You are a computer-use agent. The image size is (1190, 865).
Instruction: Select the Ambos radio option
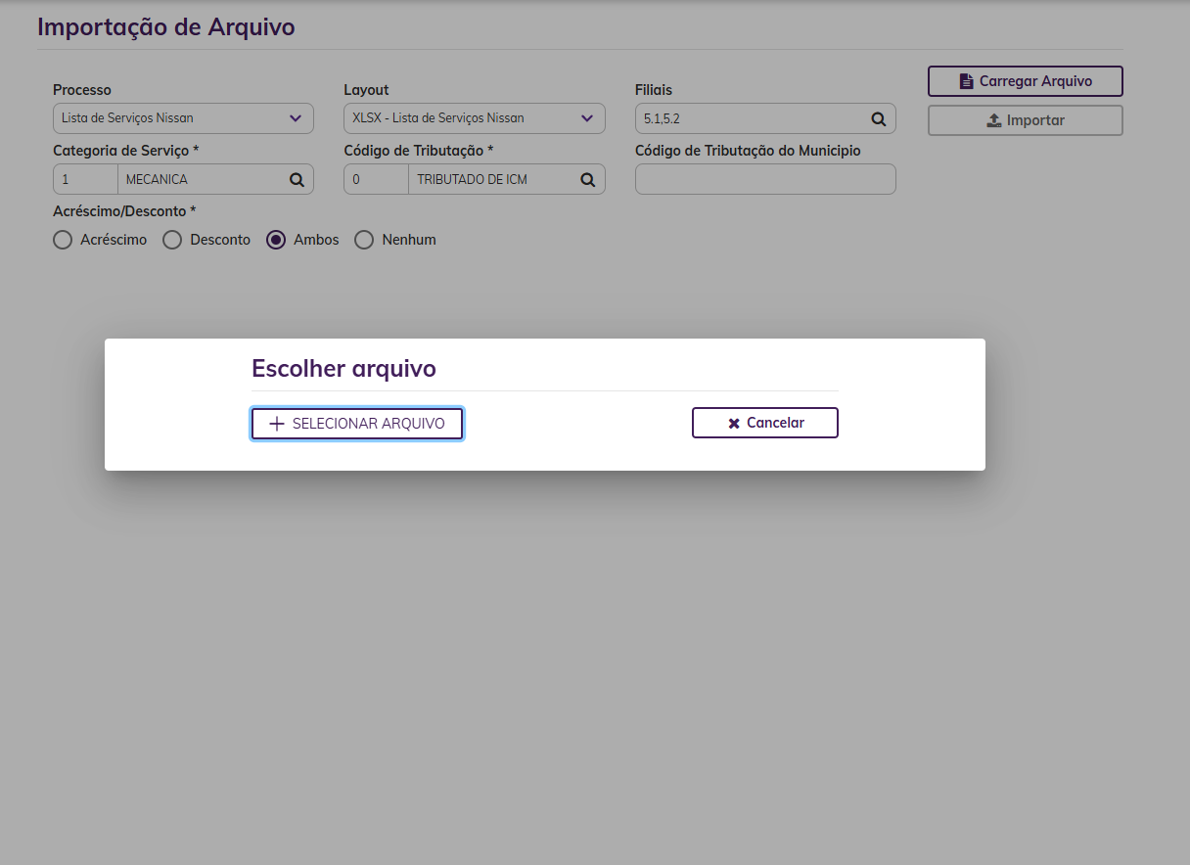point(276,240)
